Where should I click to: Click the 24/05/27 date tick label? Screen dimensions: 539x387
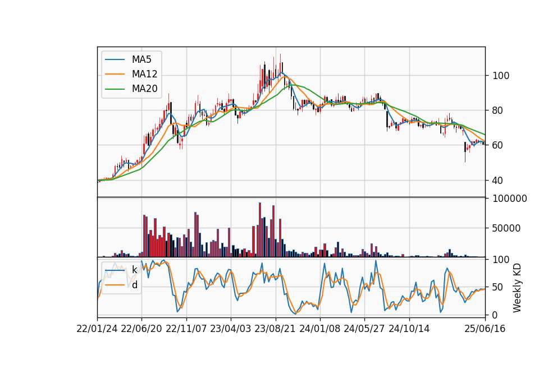click(x=364, y=329)
